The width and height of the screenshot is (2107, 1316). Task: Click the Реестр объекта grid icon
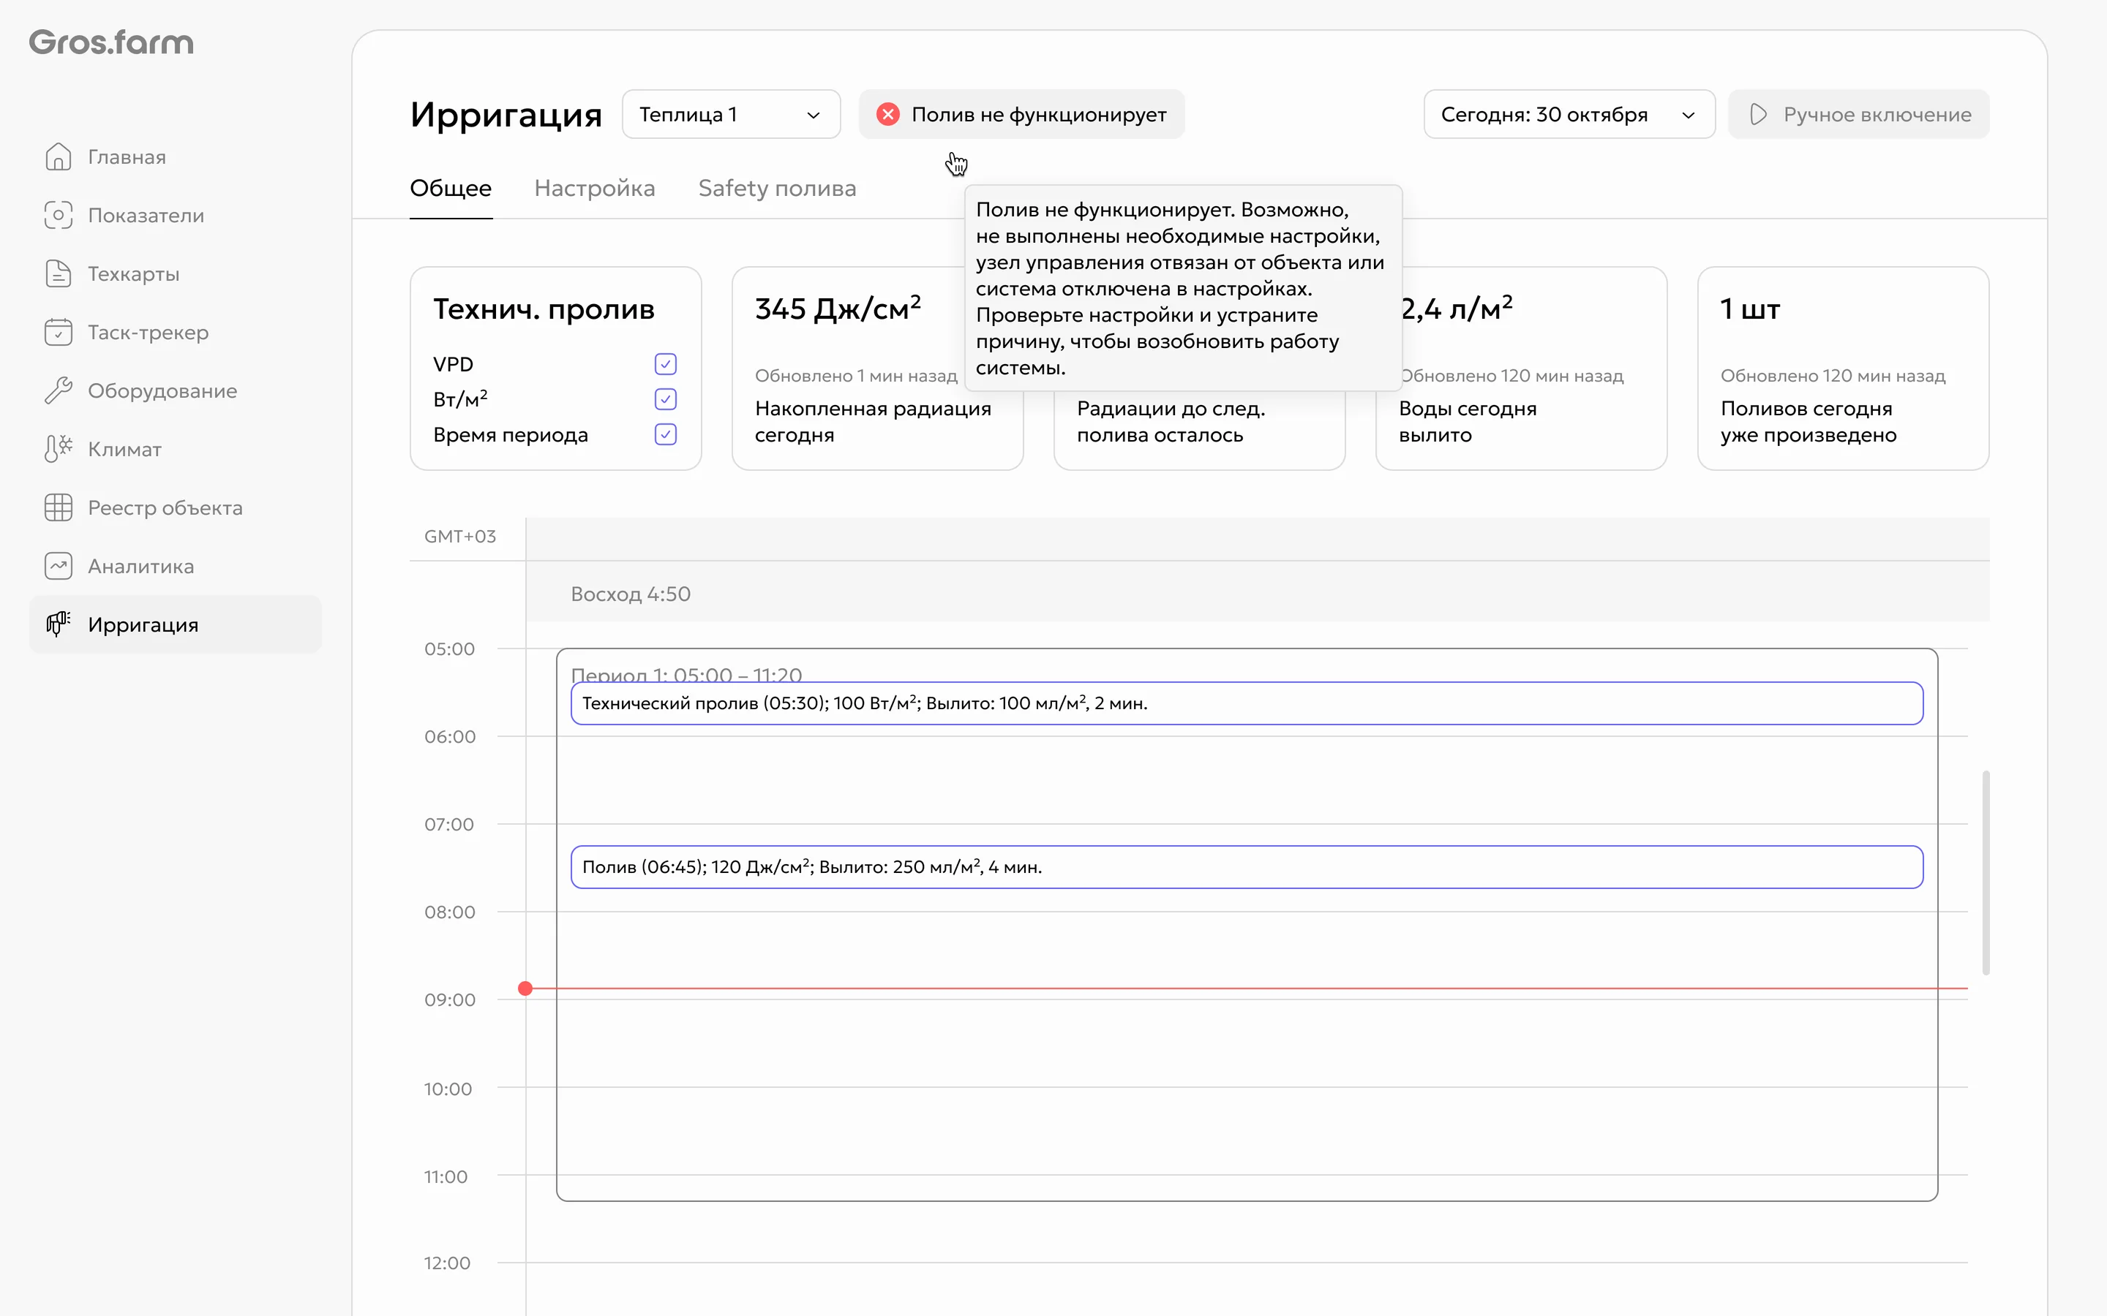[x=59, y=507]
